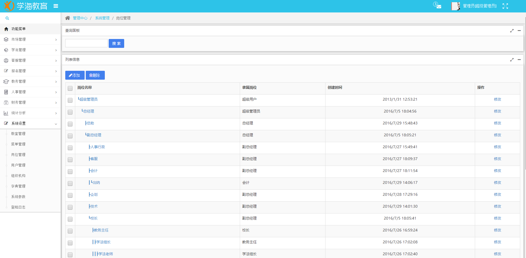Viewport: 526px width, 258px height.
Task: Check the select-all checkbox in table header
Action: pos(70,88)
